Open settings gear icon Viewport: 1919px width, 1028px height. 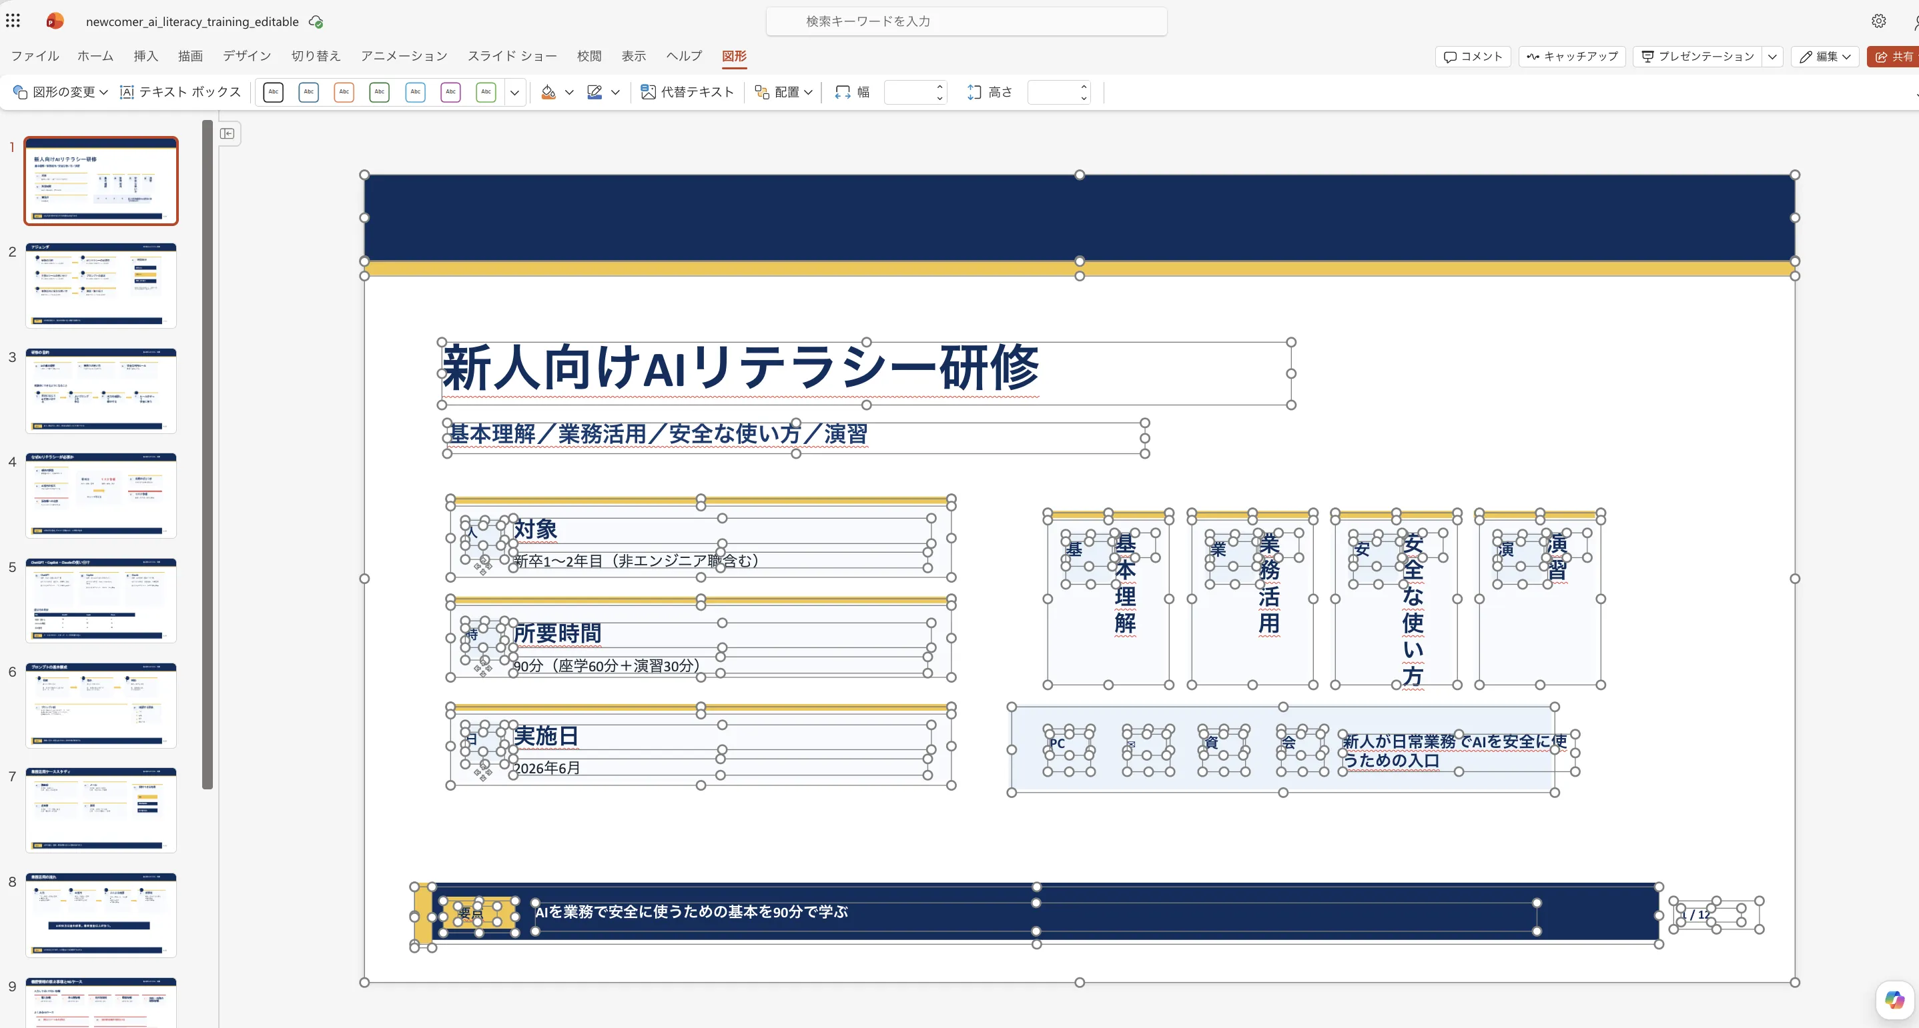click(1879, 21)
